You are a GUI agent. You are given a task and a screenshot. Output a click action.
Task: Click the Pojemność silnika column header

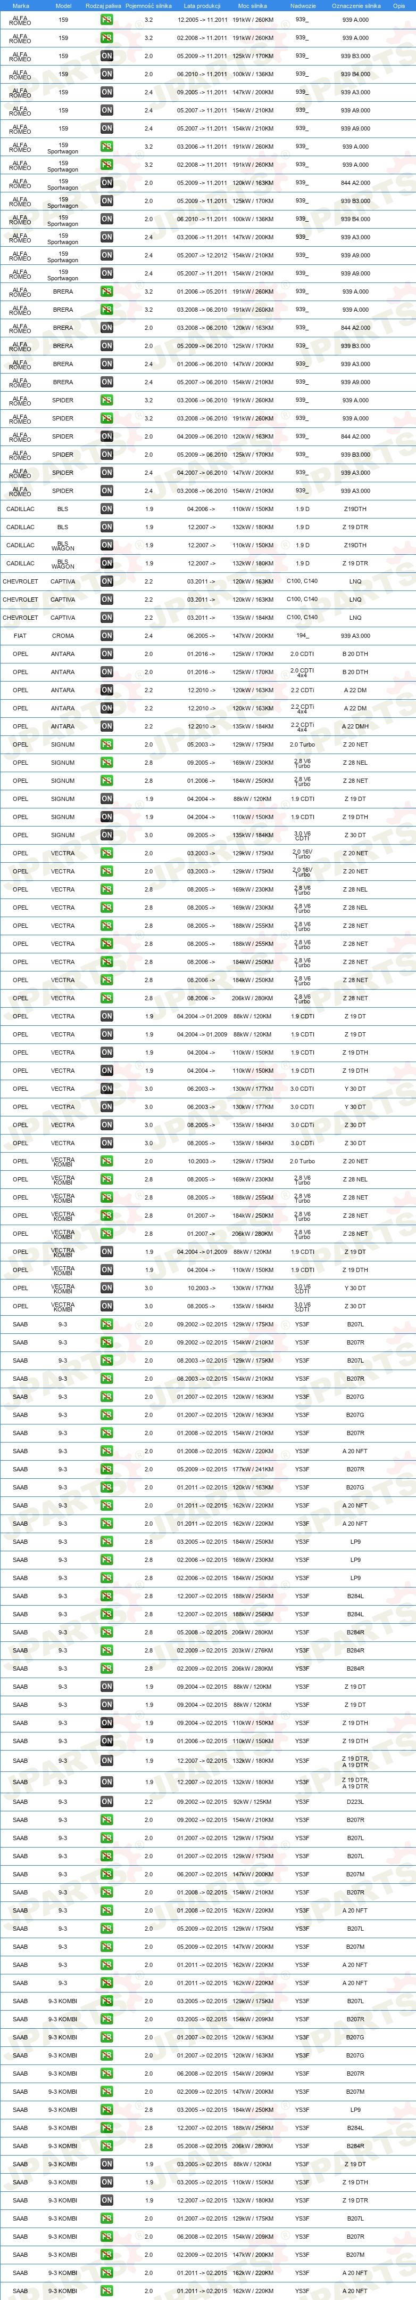pyautogui.click(x=149, y=5)
